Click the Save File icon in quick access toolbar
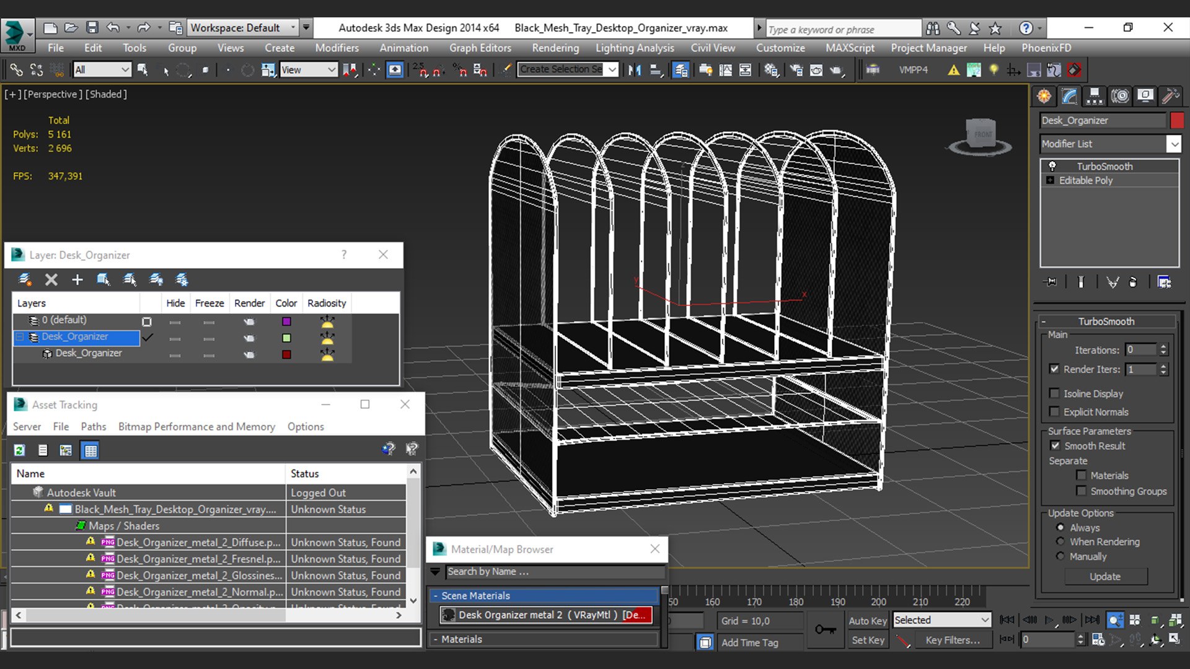Screen dimensions: 1190x669 point(92,28)
